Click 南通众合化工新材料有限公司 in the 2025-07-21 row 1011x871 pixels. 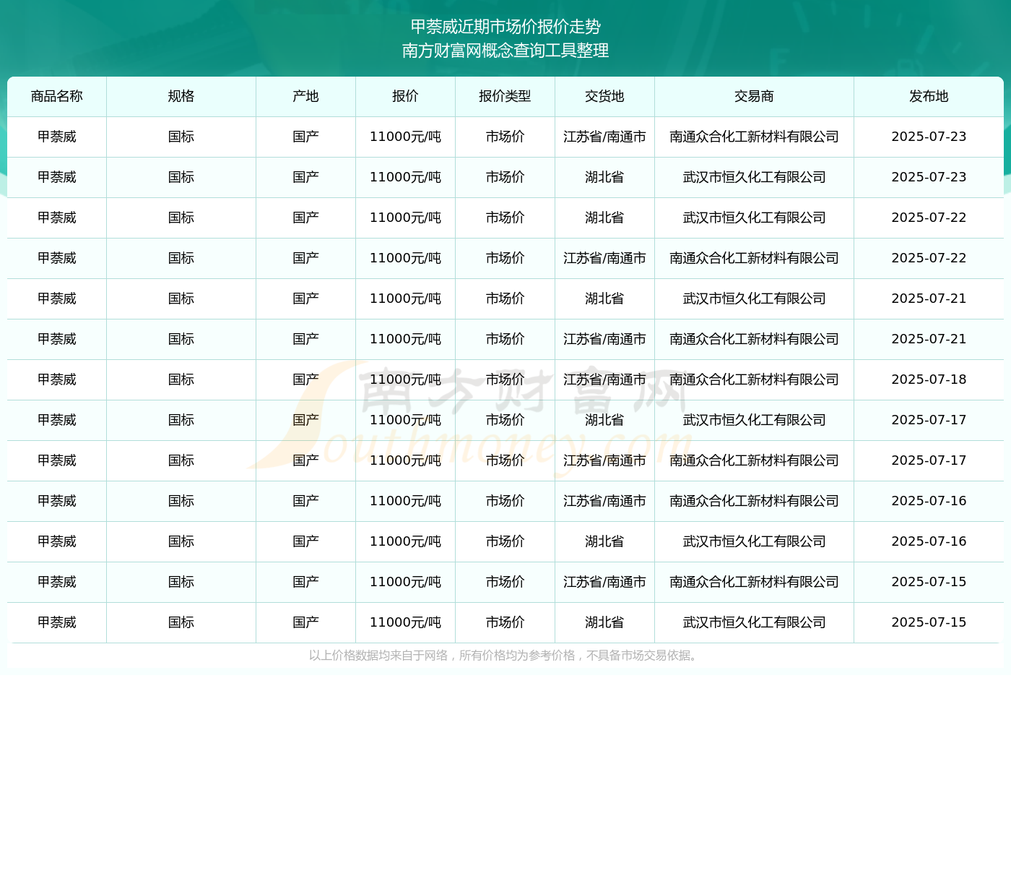pos(754,339)
